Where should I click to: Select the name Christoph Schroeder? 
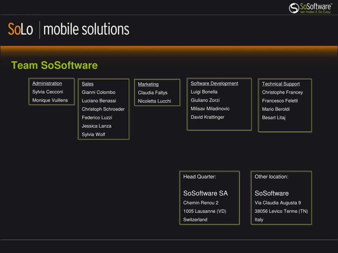point(103,109)
